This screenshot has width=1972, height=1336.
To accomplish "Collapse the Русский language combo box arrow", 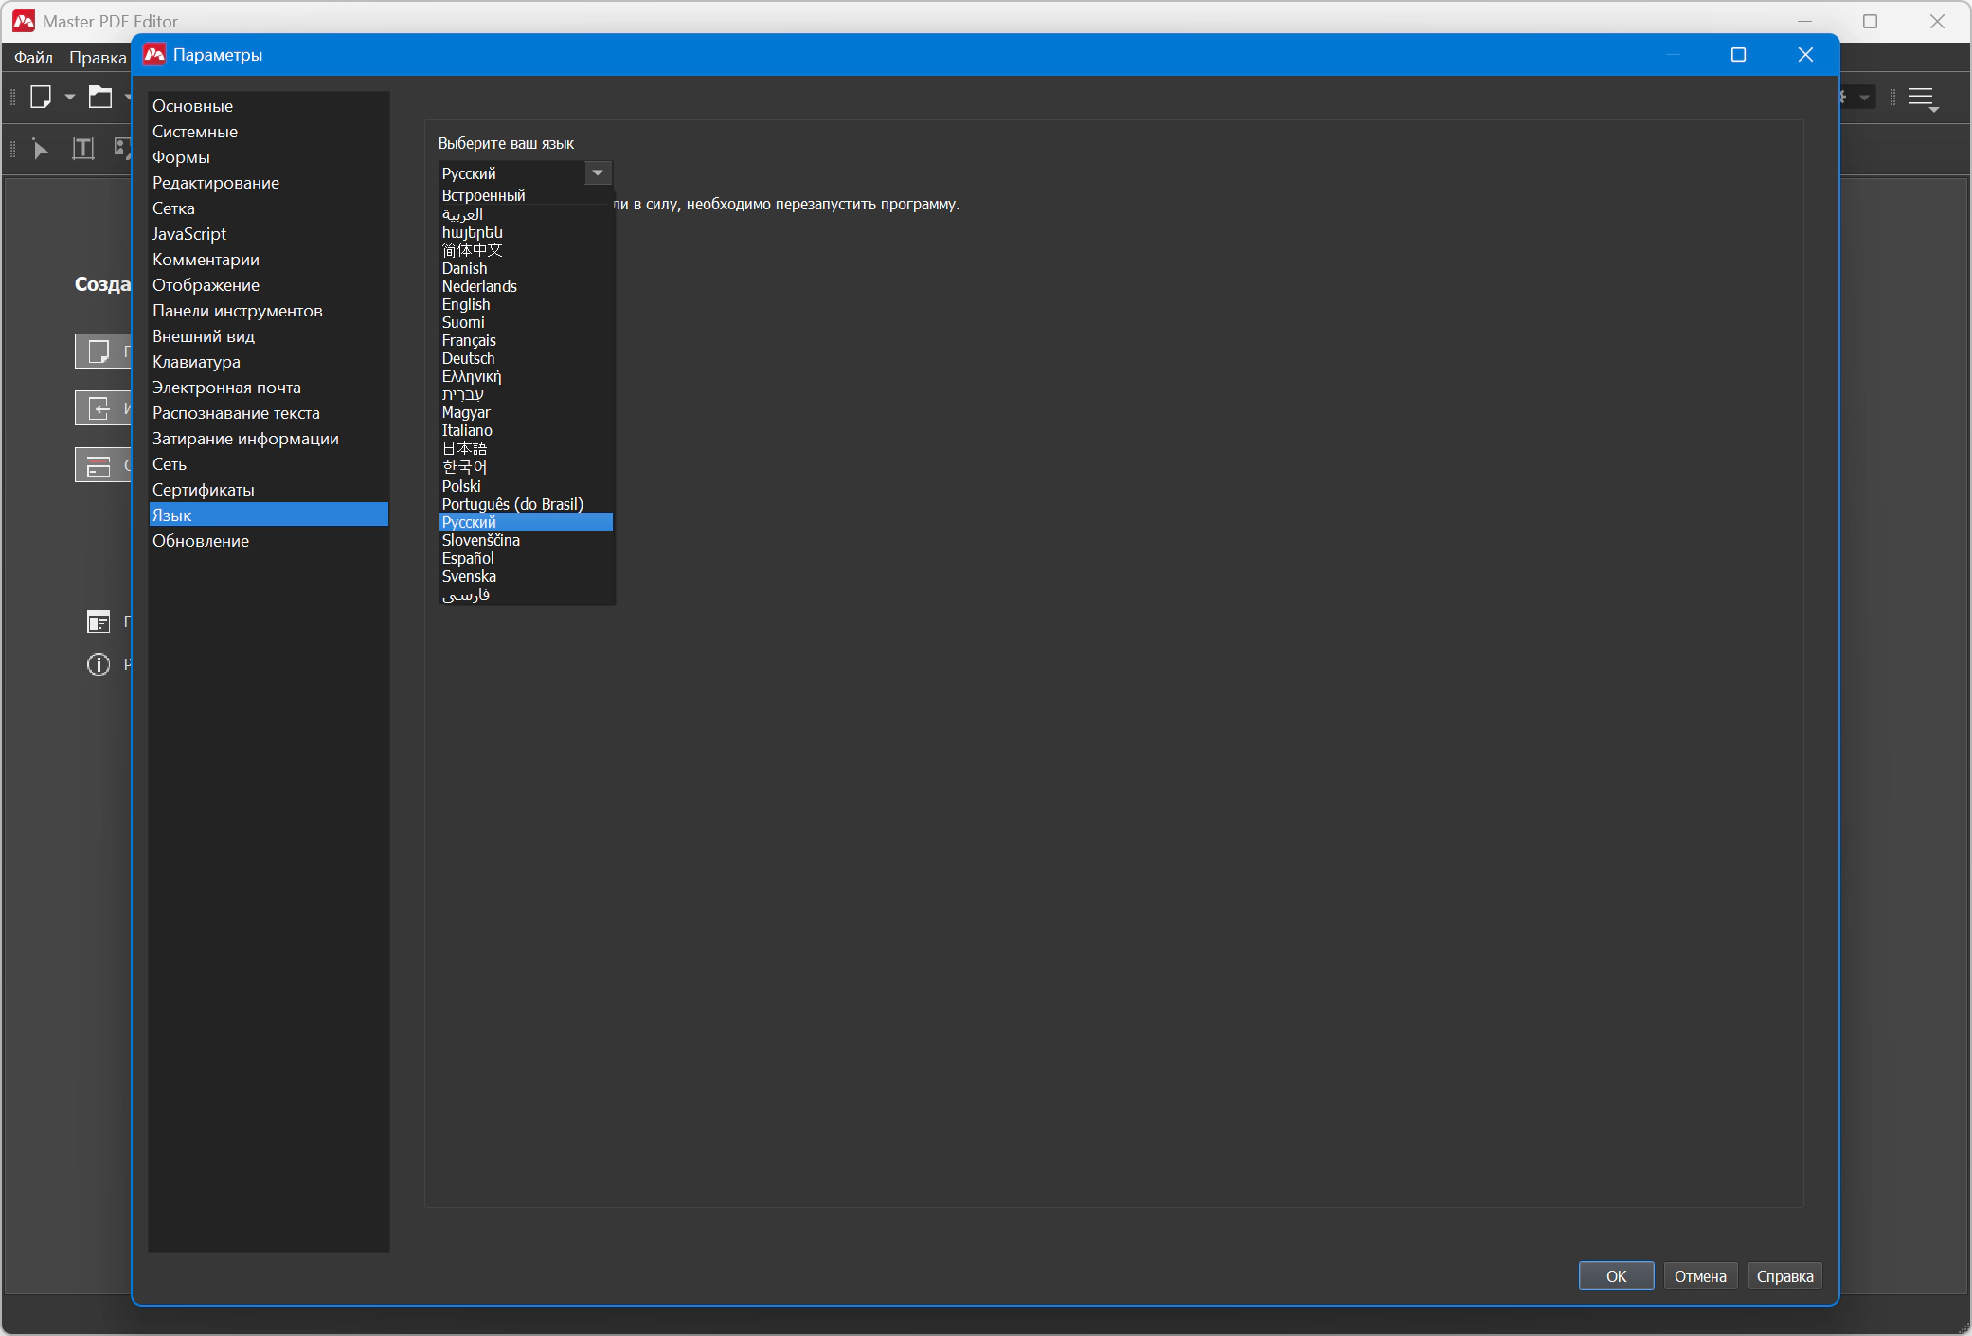I will pos(598,173).
